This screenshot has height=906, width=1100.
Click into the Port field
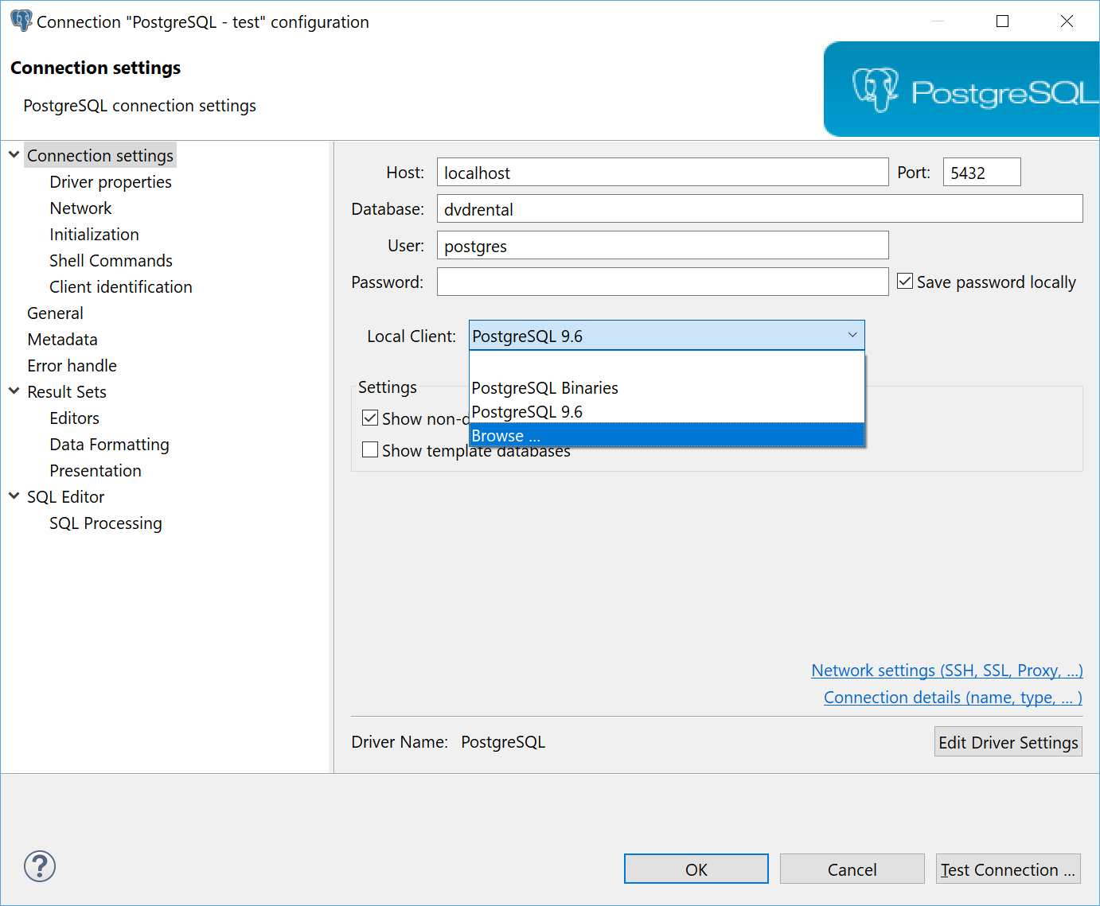(x=981, y=172)
